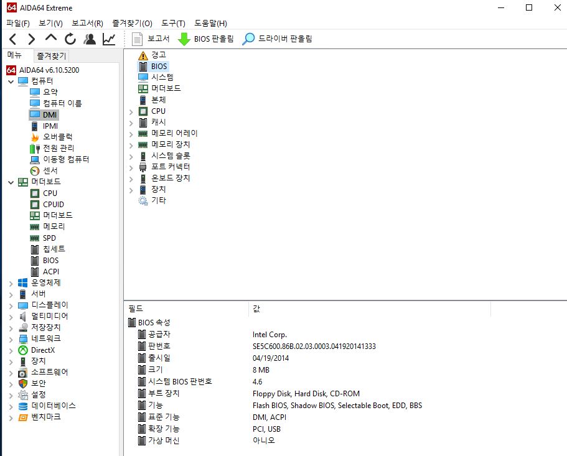Click 드라이버 판올림 driver update button
The width and height of the screenshot is (567, 456).
277,39
